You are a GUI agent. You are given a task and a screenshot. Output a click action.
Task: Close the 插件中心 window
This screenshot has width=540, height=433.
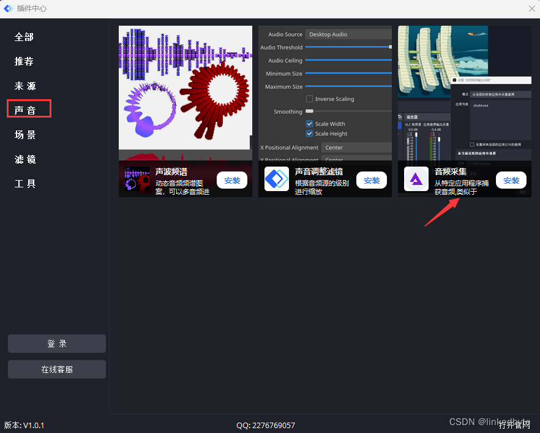[531, 9]
